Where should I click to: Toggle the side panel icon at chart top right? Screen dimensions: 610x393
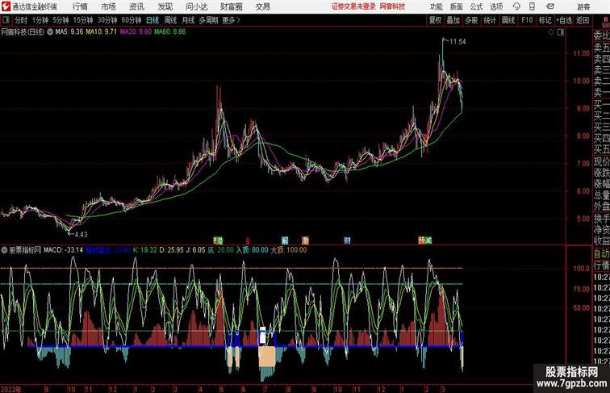pyautogui.click(x=561, y=32)
